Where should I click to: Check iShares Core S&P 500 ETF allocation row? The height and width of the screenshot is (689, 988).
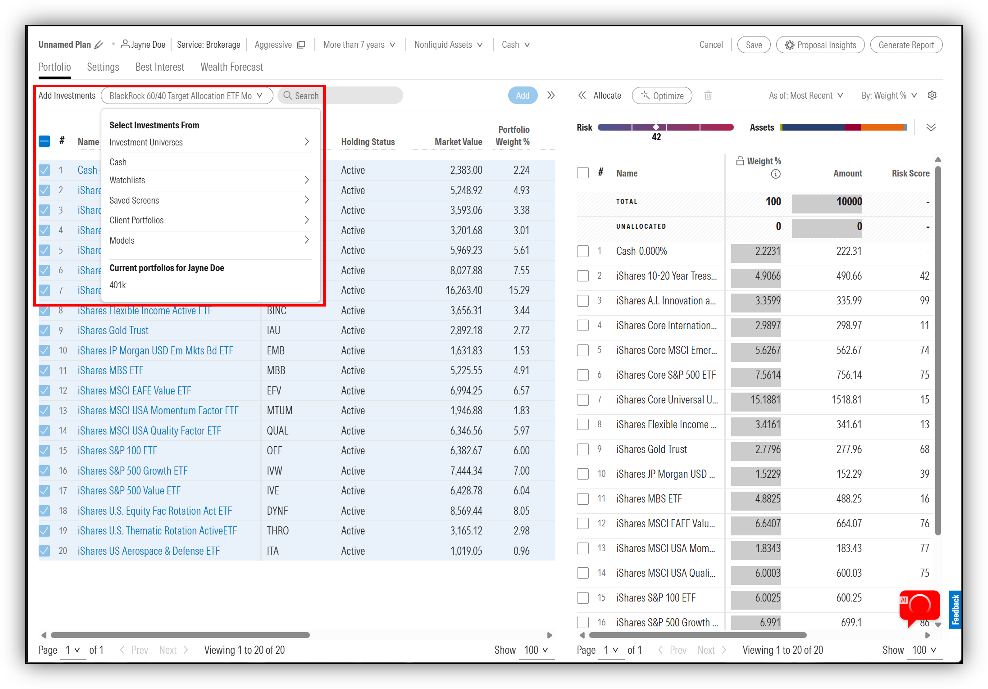click(583, 375)
